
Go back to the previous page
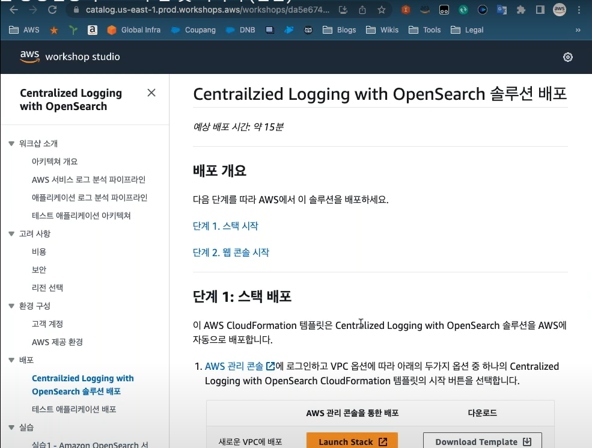point(14,10)
